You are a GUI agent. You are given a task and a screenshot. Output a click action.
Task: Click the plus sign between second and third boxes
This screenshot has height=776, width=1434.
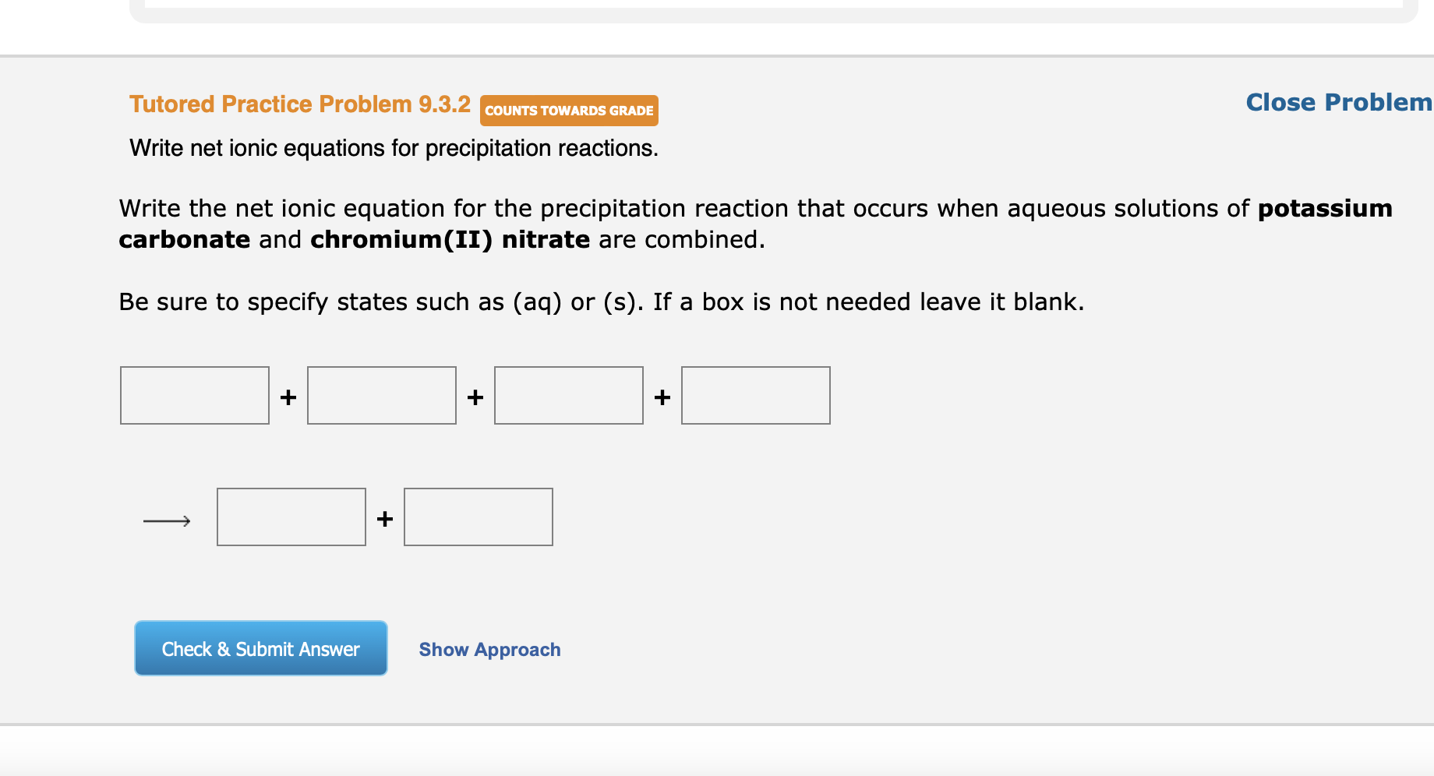[x=475, y=397]
